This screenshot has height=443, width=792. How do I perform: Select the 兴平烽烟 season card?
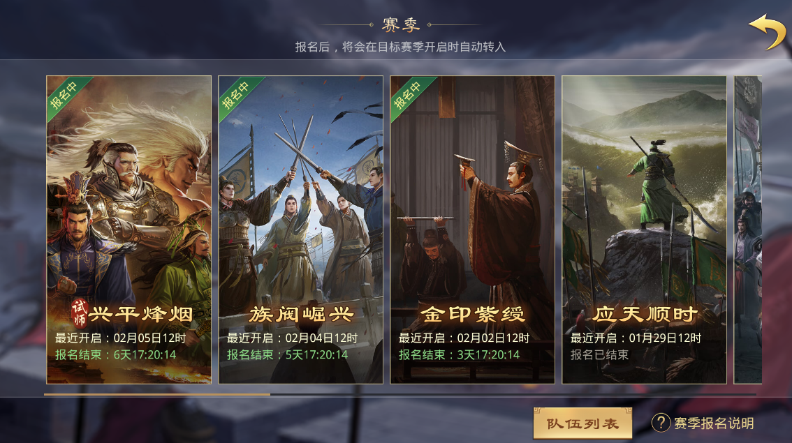[129, 230]
